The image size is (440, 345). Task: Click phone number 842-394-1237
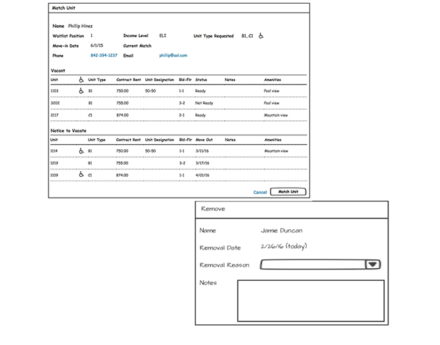[x=104, y=55]
